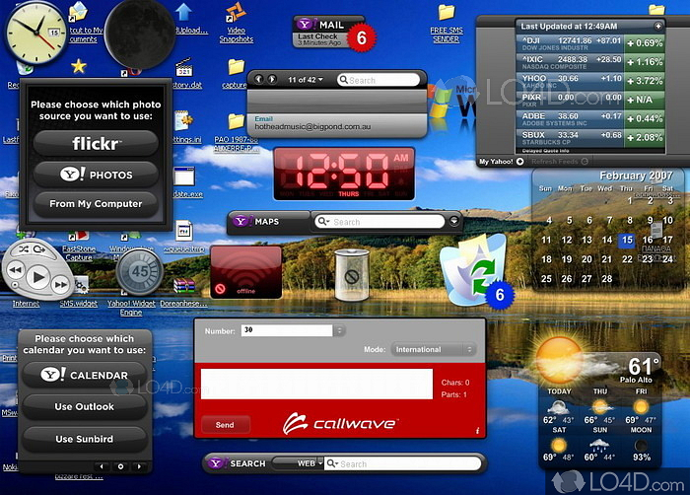Select Use Sunbird calendar option
The height and width of the screenshot is (495, 690).
[x=85, y=439]
